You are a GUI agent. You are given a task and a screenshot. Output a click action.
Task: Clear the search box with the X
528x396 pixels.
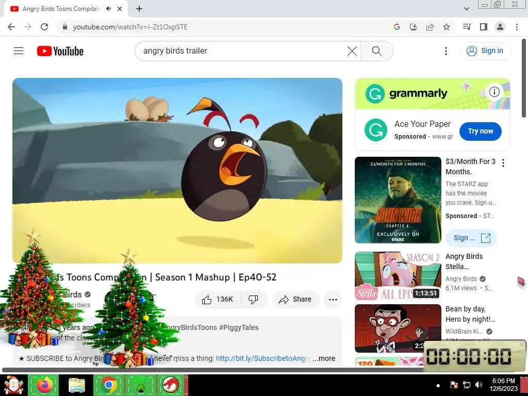[352, 51]
